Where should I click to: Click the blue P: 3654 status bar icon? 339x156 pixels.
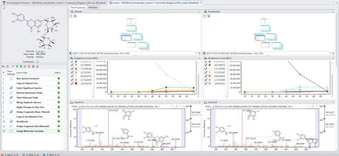coord(44,154)
